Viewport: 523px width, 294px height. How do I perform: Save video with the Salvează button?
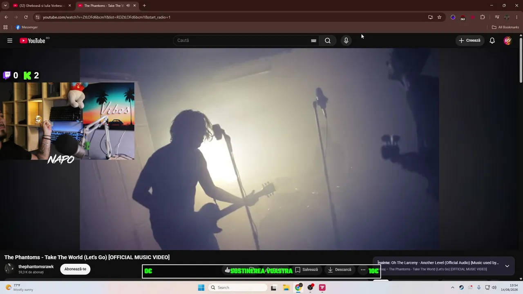[x=306, y=269]
